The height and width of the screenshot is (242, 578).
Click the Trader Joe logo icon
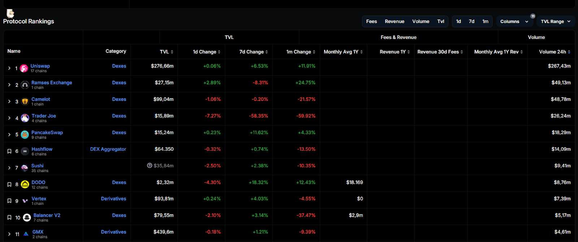coord(25,118)
